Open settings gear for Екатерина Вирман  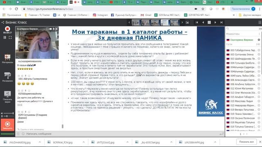pos(259,40)
